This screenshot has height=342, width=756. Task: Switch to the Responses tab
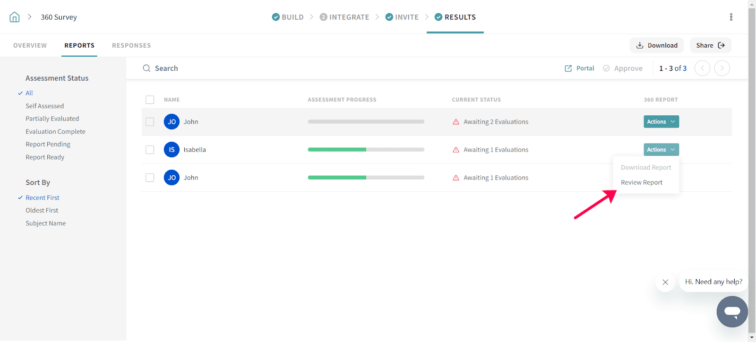pos(131,45)
